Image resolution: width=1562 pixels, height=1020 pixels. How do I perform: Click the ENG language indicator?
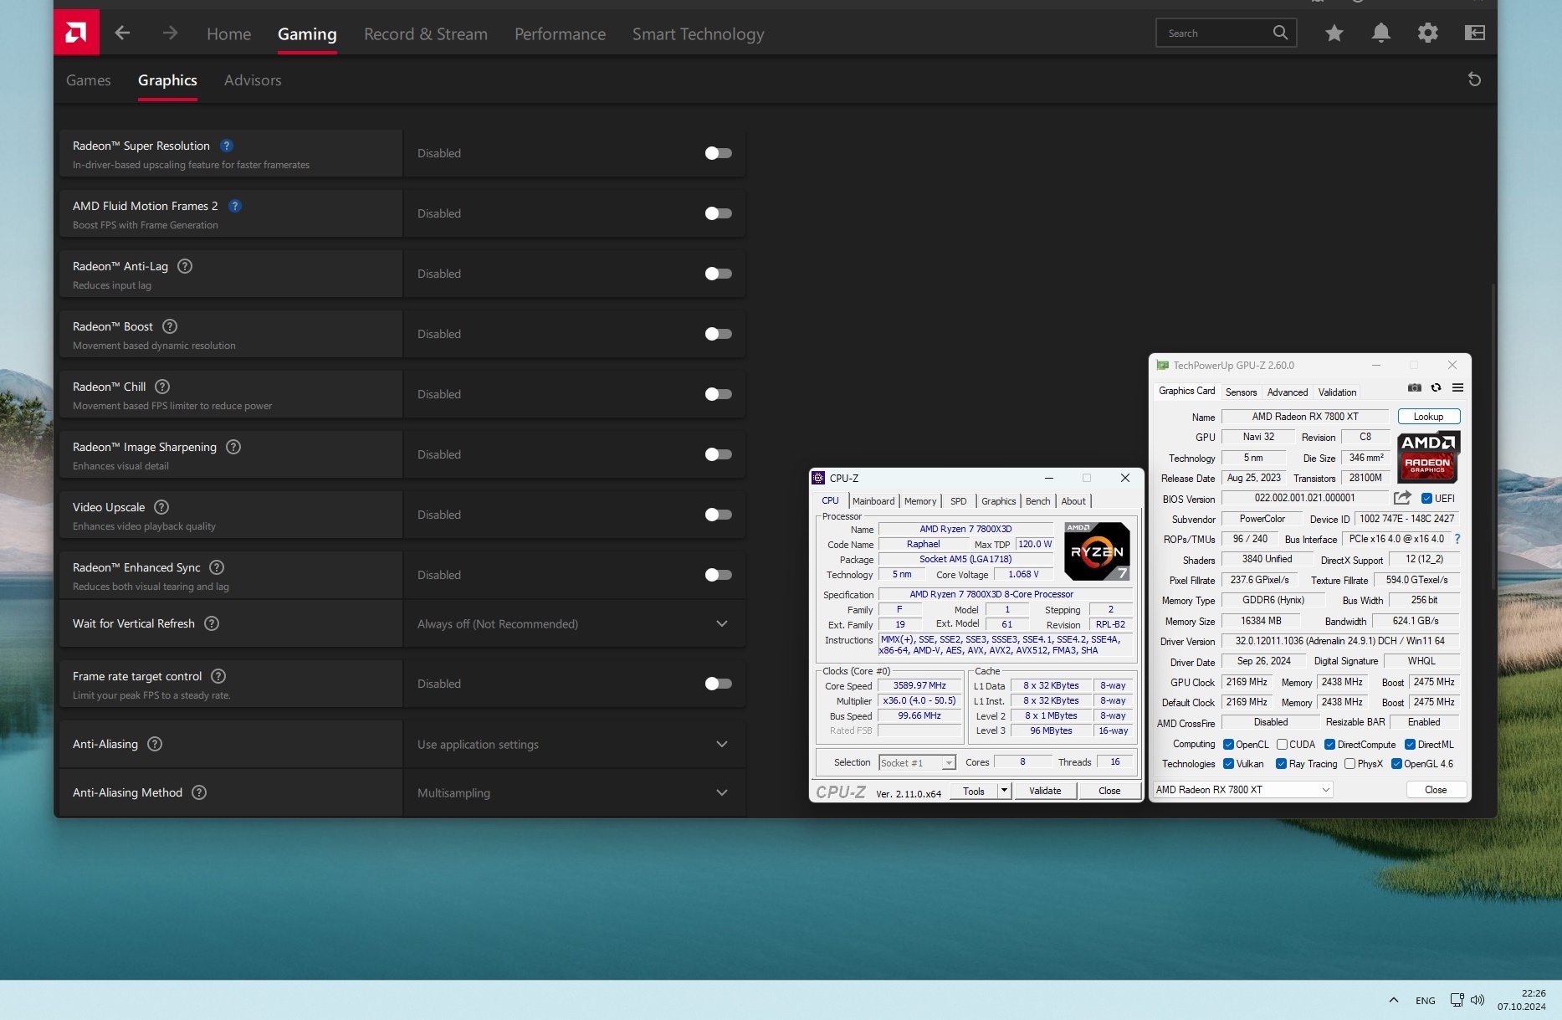pyautogui.click(x=1425, y=1001)
